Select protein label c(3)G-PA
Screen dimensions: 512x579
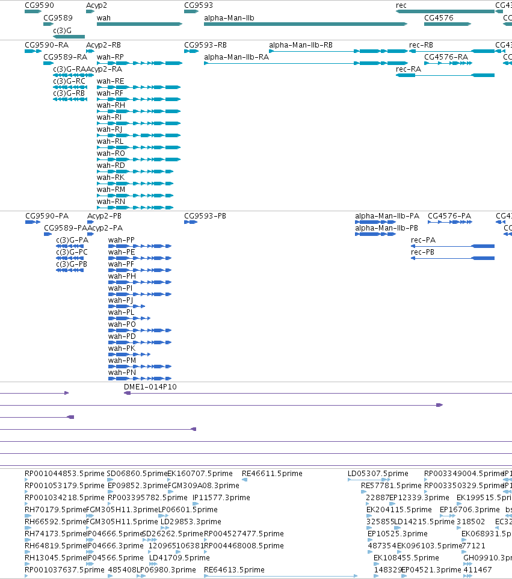72,240
